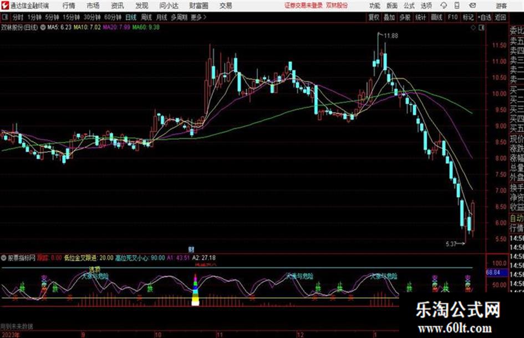The image size is (524, 338).
Task: Switch to the 30分钟 period tab
Action: (x=92, y=17)
